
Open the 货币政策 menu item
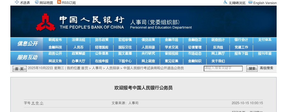[x=101, y=40]
